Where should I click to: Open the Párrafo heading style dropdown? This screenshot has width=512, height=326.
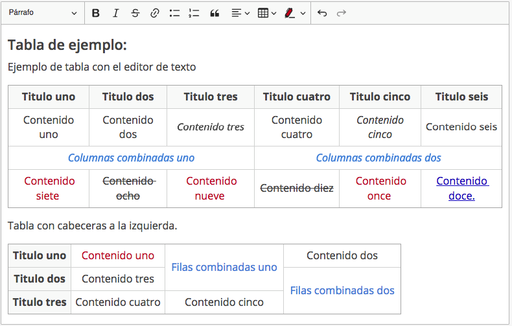point(43,13)
